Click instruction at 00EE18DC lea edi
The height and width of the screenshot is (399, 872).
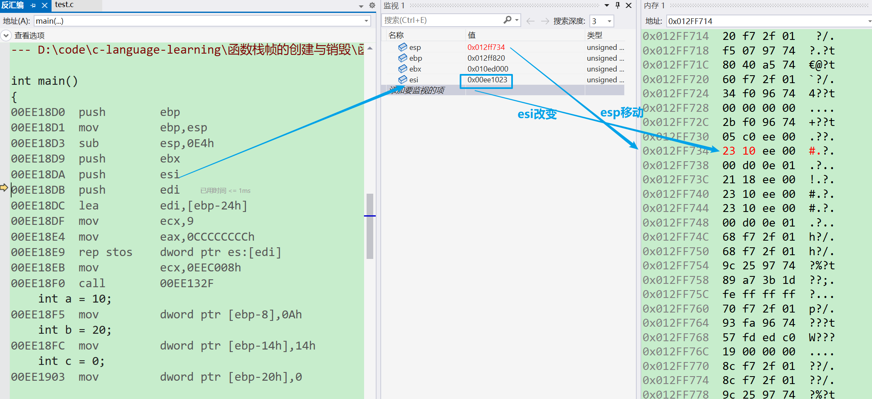click(x=129, y=206)
